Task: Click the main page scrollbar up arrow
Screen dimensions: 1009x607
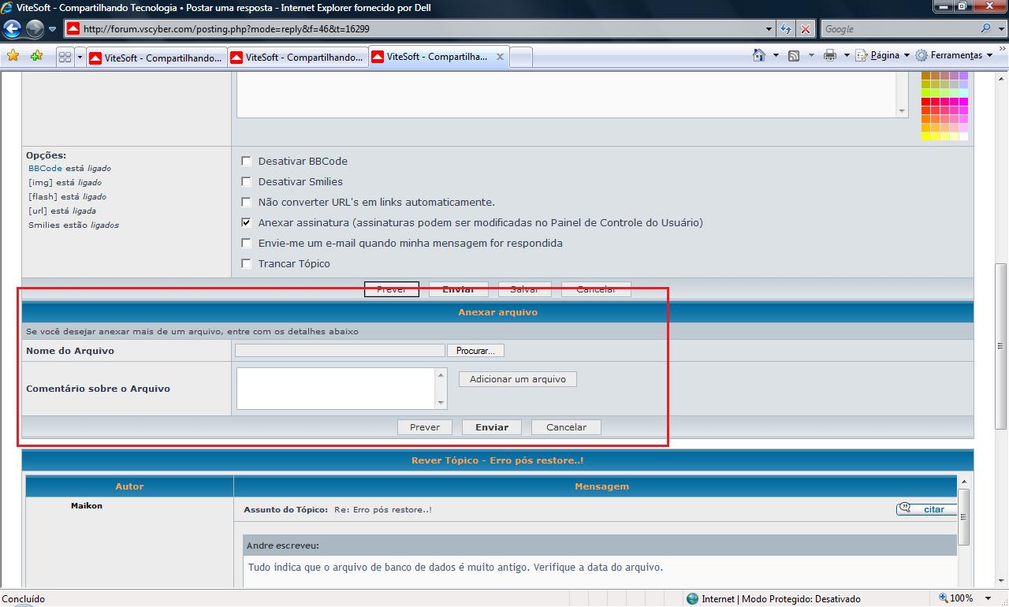Action: (1002, 79)
